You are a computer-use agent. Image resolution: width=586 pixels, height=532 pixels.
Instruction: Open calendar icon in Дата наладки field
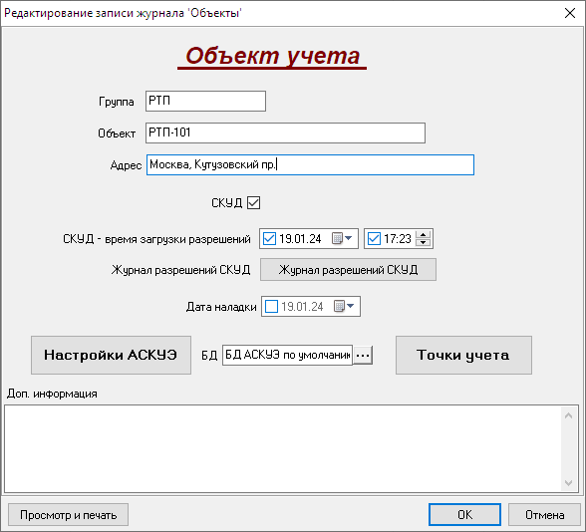(339, 307)
